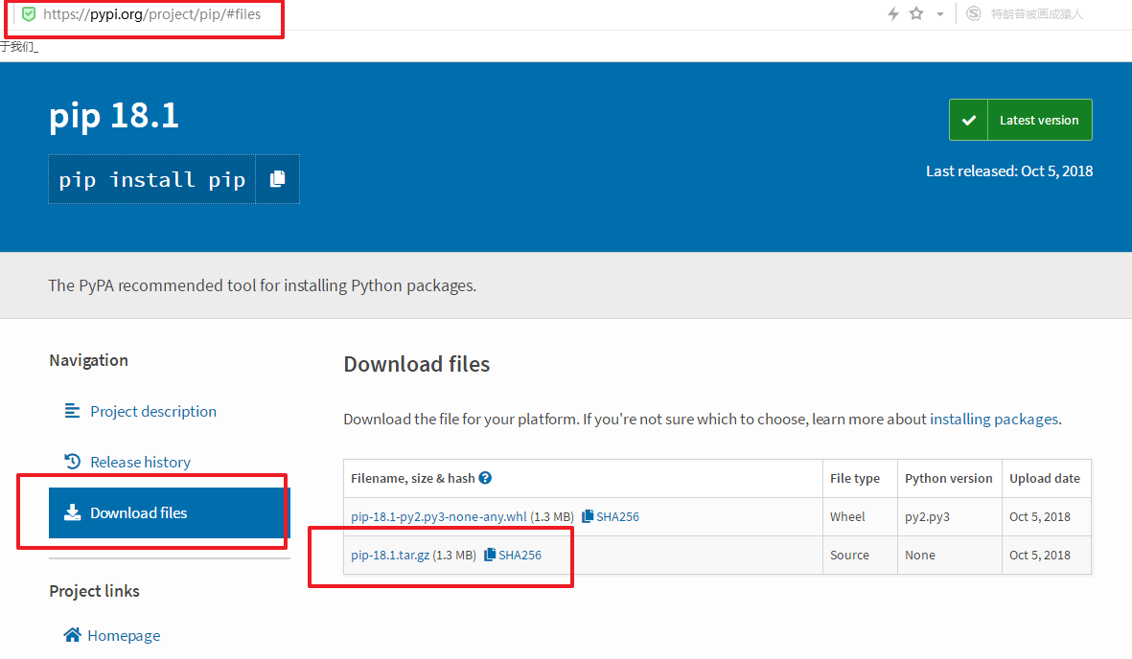Click the lightning bolt icon in address bar

893,13
